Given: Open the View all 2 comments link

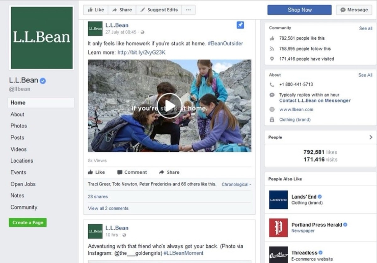Looking at the screenshot, I should [x=108, y=208].
